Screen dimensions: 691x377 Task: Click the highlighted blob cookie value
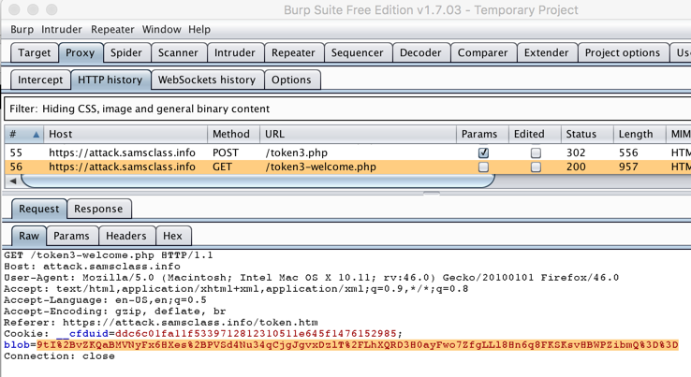coord(358,345)
